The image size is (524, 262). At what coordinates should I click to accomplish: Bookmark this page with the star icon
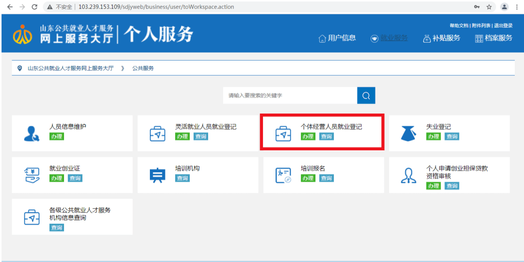click(489, 7)
